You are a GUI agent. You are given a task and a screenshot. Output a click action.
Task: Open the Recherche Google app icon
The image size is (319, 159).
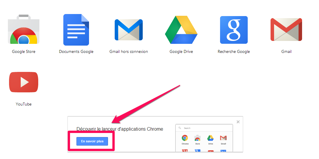[x=234, y=30]
